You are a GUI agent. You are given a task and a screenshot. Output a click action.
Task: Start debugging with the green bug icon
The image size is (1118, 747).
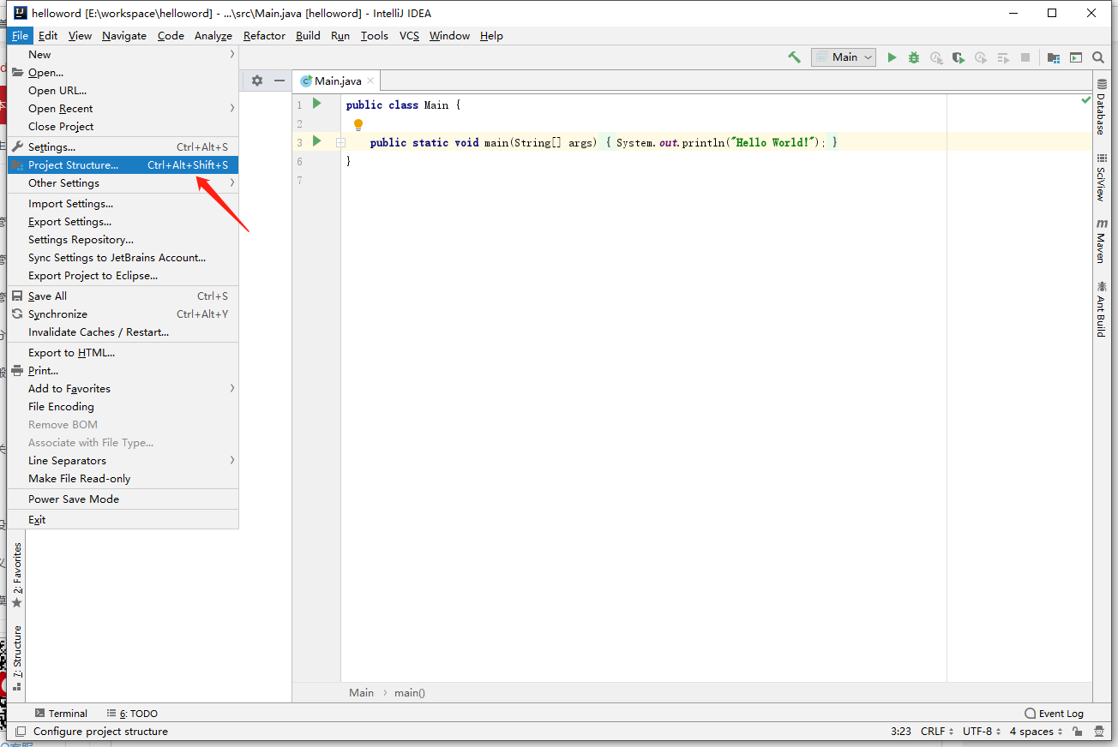click(914, 57)
